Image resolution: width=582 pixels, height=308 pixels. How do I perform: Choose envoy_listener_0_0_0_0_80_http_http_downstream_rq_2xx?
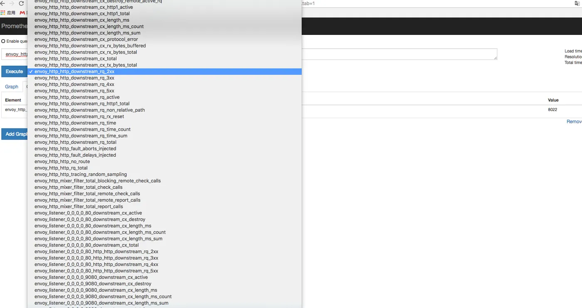click(165, 252)
